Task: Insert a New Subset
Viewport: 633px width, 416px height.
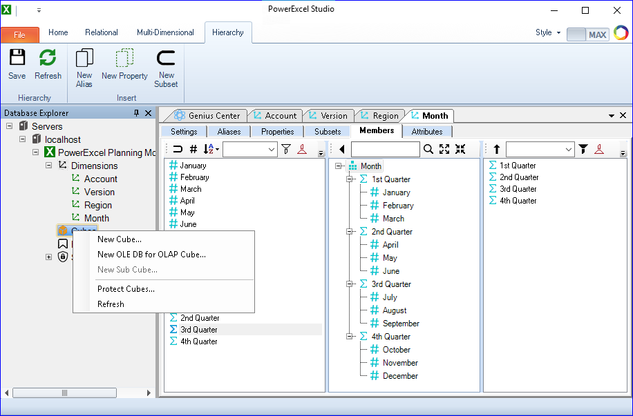Action: 166,68
